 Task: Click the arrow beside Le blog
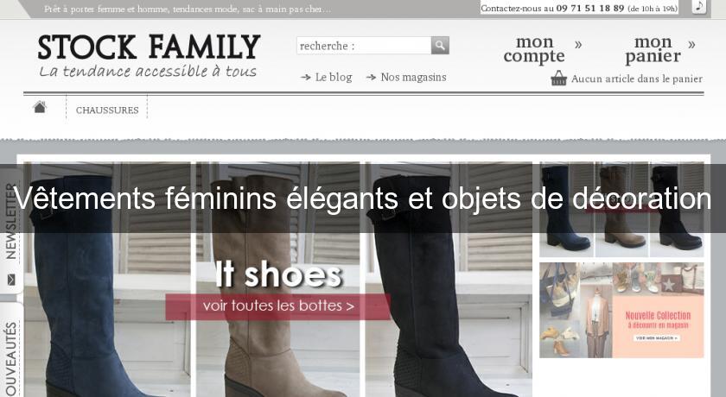(x=306, y=77)
